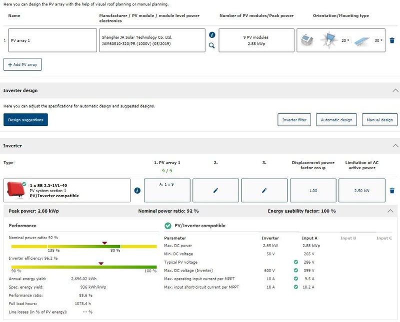400x322 pixels.
Task: Open info for the SB 2.5-1VL-40 inverter
Action: [x=137, y=190]
